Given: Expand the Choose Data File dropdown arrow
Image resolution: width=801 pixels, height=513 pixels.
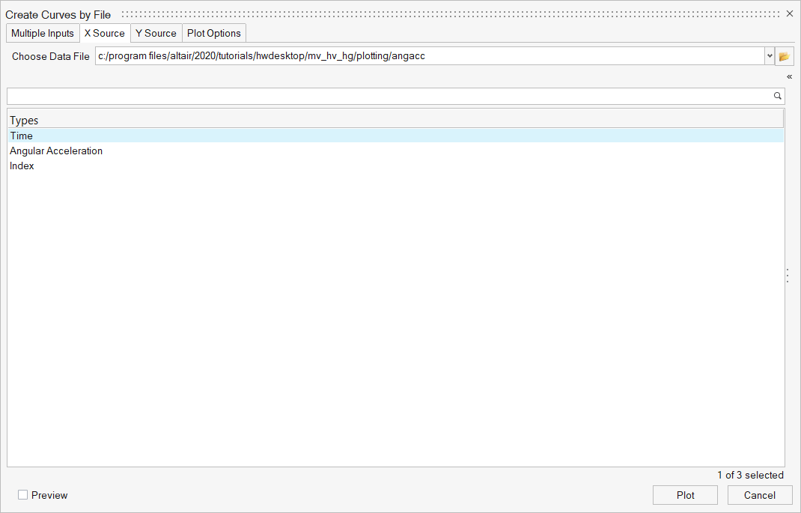Looking at the screenshot, I should point(769,56).
